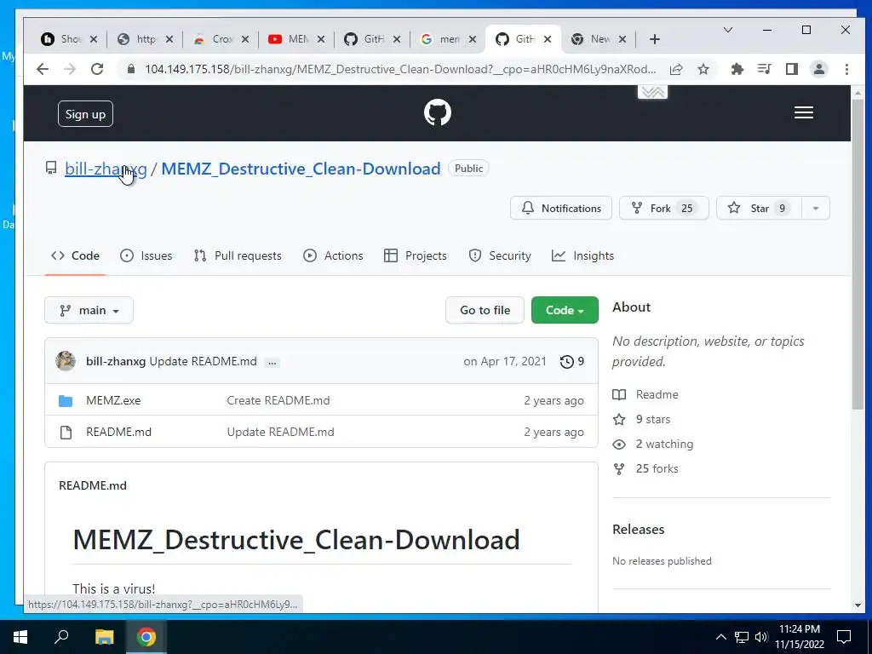The image size is (872, 654).
Task: Open the Windows Start menu
Action: pos(20,637)
